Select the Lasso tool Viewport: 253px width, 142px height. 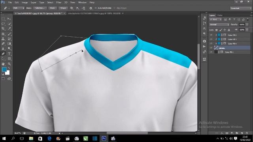point(3,24)
